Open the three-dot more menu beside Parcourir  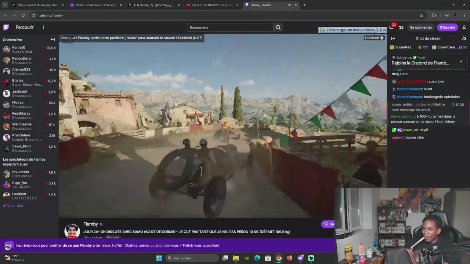tap(43, 27)
